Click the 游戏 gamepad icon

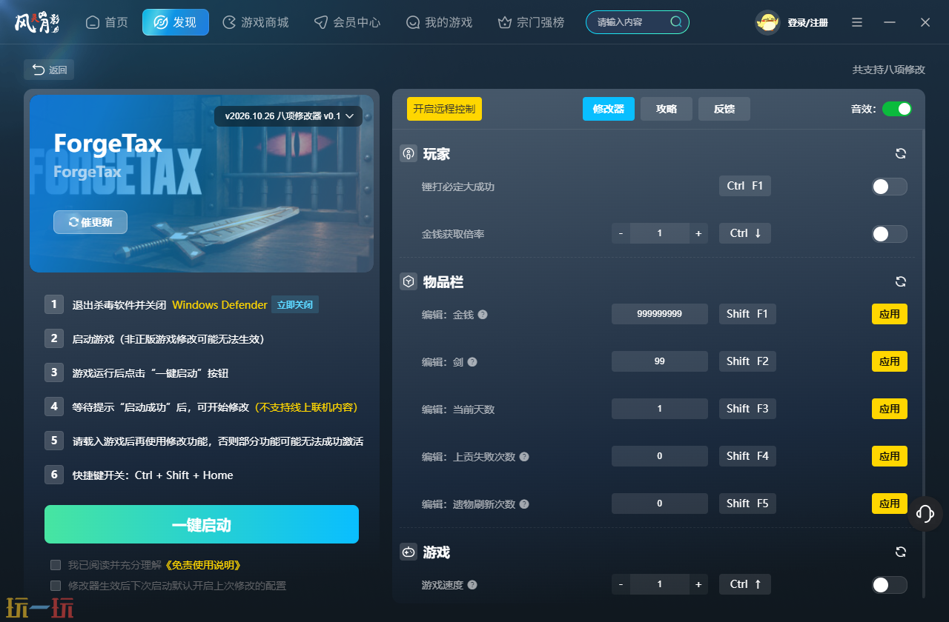[409, 552]
